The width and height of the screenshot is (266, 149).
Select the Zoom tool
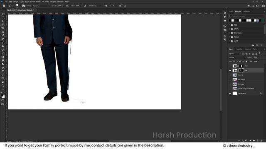point(3,86)
